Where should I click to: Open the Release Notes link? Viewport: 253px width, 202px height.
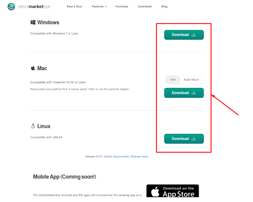pyautogui.click(x=140, y=156)
